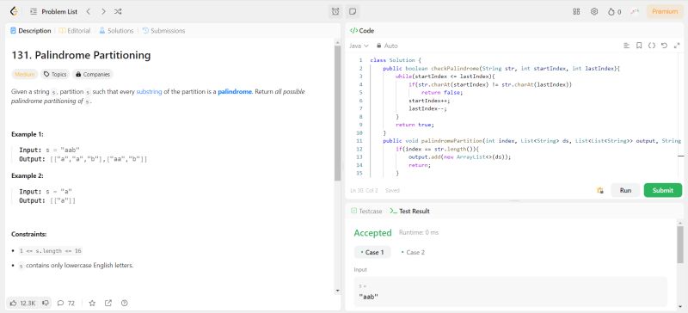
Task: Click the description panel scrollbar
Action: [337, 114]
